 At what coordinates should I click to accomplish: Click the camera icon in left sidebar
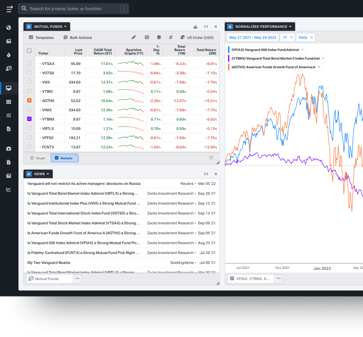tap(9, 149)
